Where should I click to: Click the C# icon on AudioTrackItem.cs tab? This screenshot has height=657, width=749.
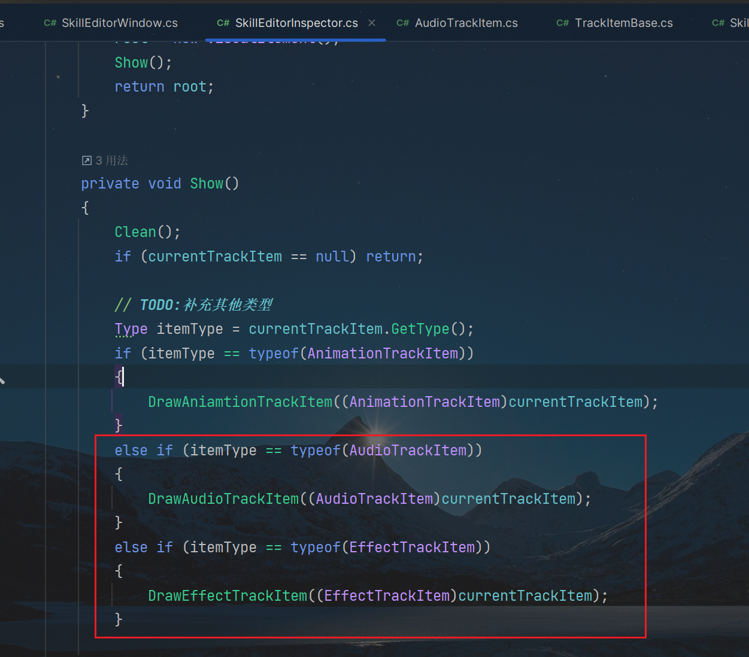[403, 23]
